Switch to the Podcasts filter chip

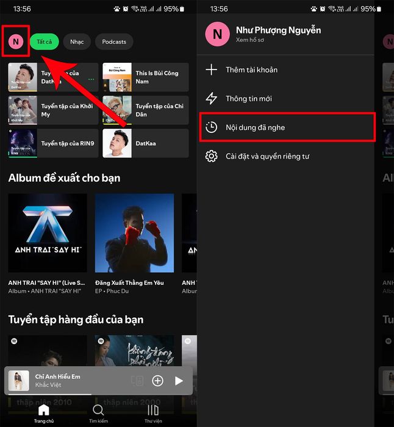[114, 41]
